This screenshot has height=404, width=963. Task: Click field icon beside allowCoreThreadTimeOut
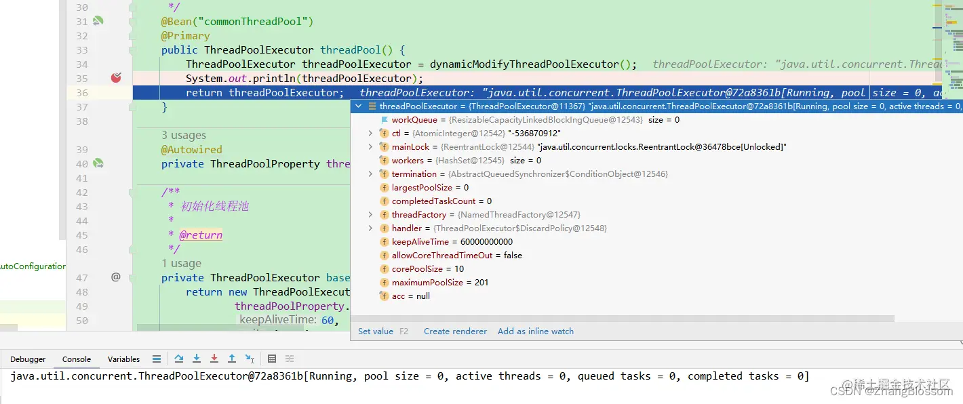(x=385, y=256)
